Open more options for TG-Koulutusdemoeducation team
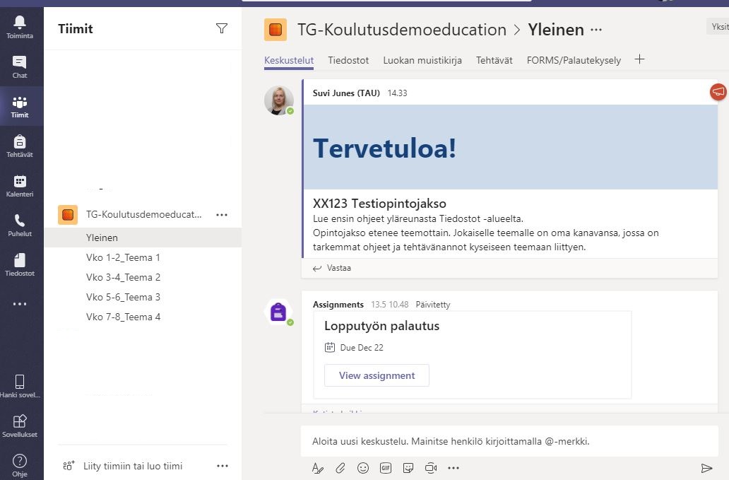 pyautogui.click(x=222, y=215)
